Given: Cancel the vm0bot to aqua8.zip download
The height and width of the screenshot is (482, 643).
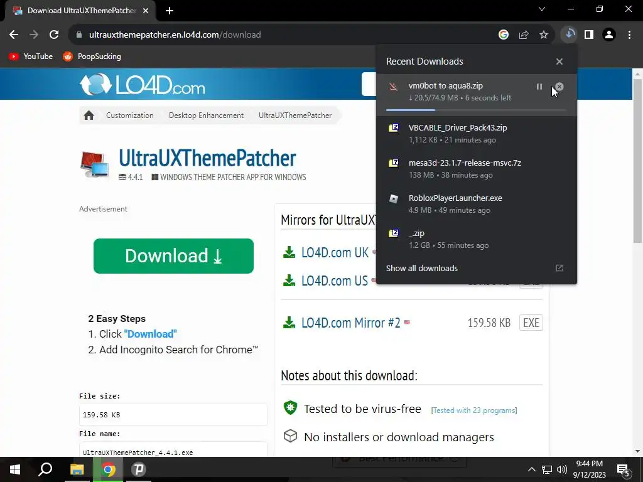Looking at the screenshot, I should (x=559, y=87).
